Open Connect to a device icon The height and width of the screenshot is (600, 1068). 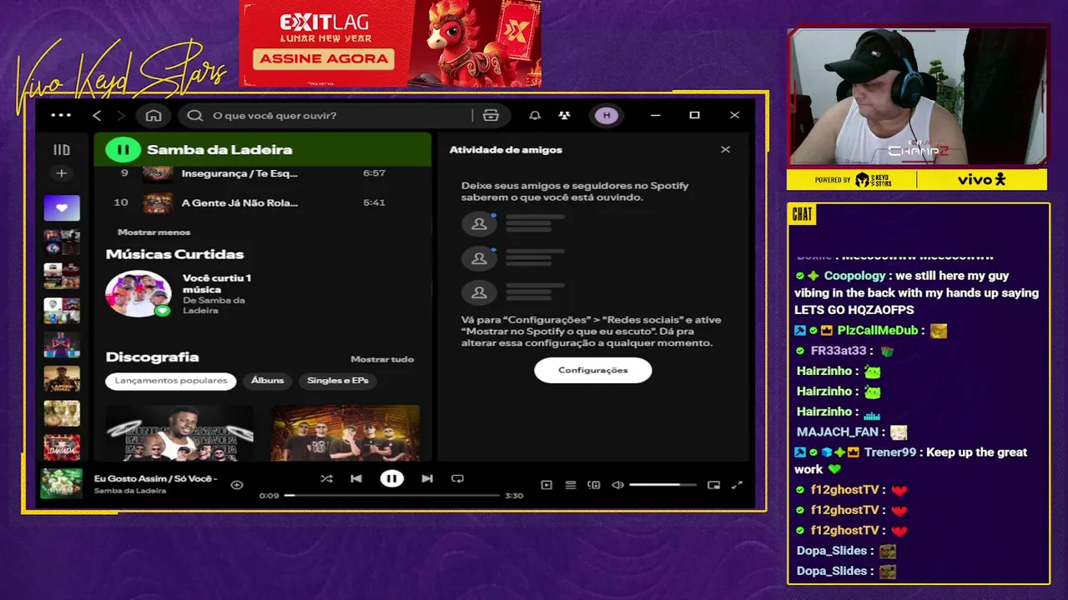pyautogui.click(x=594, y=485)
